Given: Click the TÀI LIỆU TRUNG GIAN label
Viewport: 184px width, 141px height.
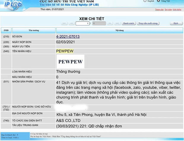Looking at the screenshot, I should [25, 125].
